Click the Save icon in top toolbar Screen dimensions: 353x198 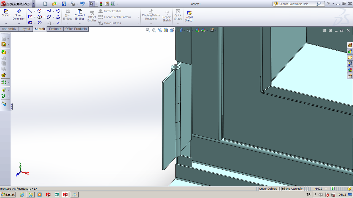[x=64, y=4]
